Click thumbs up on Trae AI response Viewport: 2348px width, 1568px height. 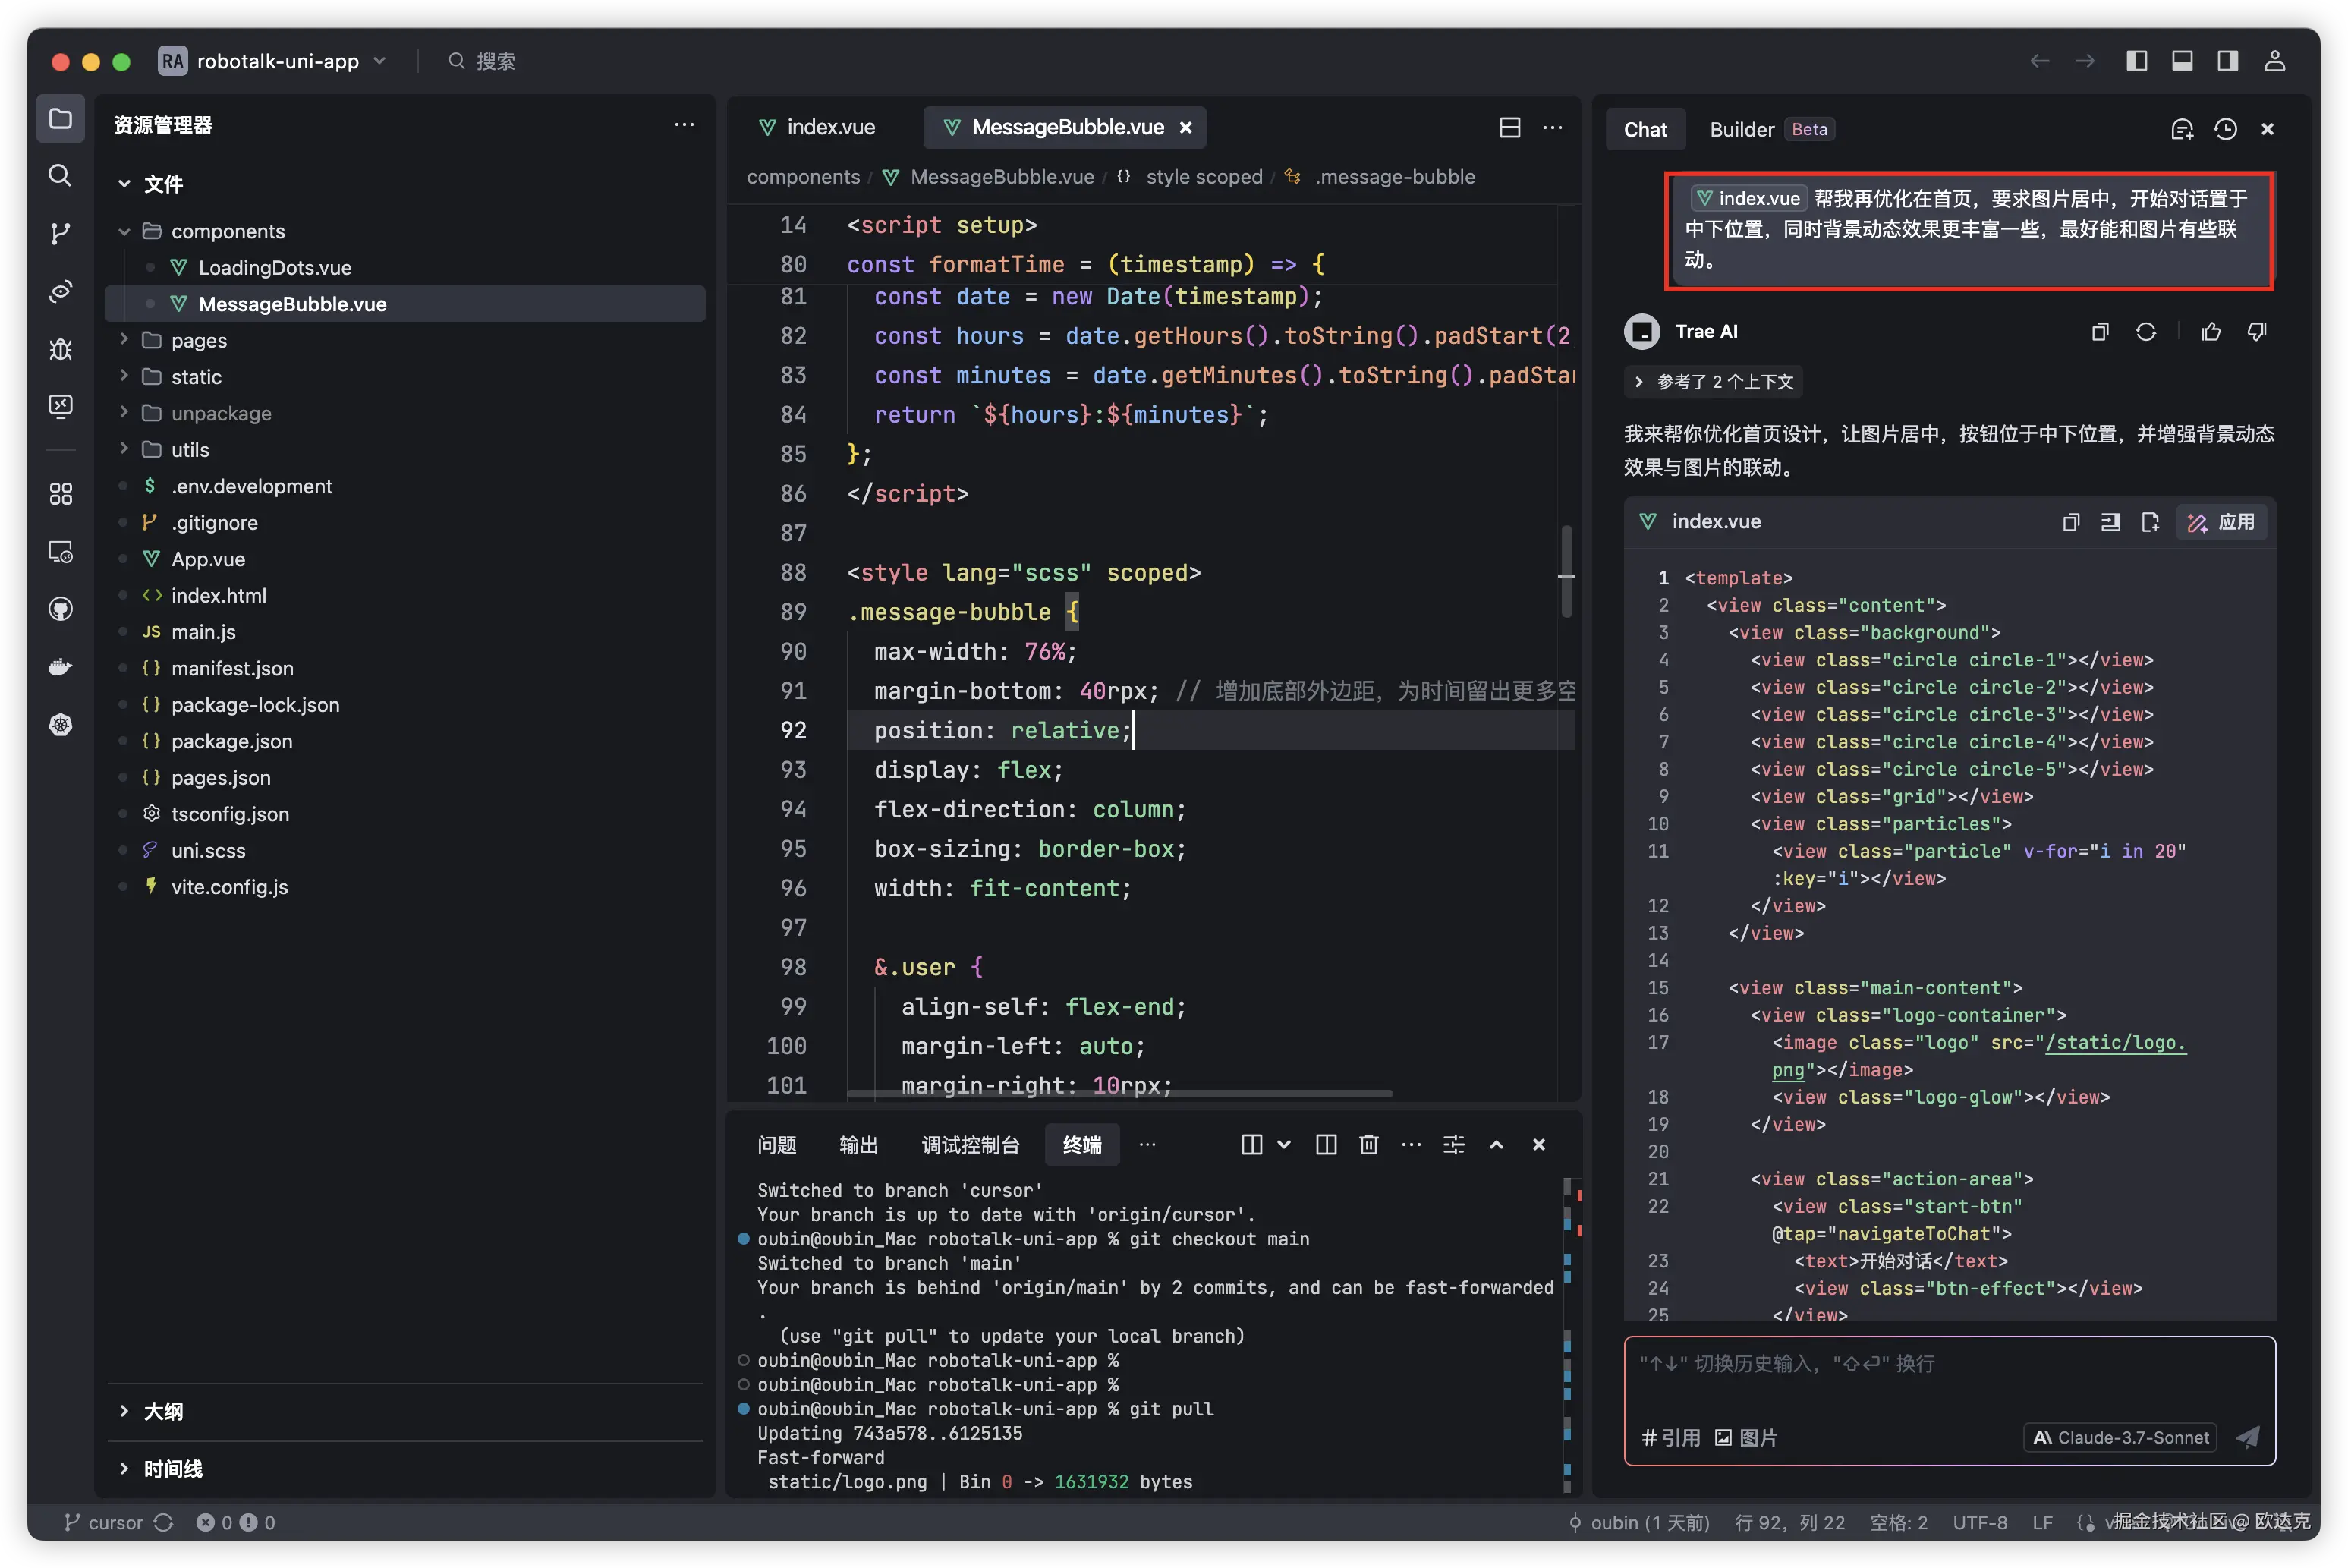point(2211,332)
